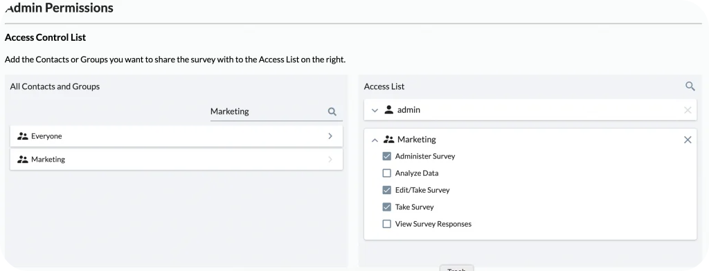Image resolution: width=709 pixels, height=271 pixels.
Task: Expand the admin entry chevron
Action: click(375, 110)
